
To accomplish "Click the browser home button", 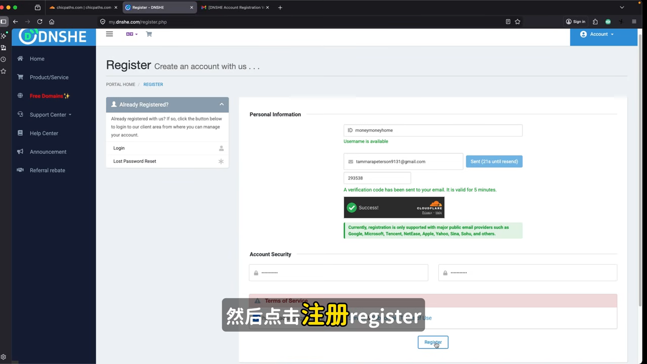I will click(52, 22).
